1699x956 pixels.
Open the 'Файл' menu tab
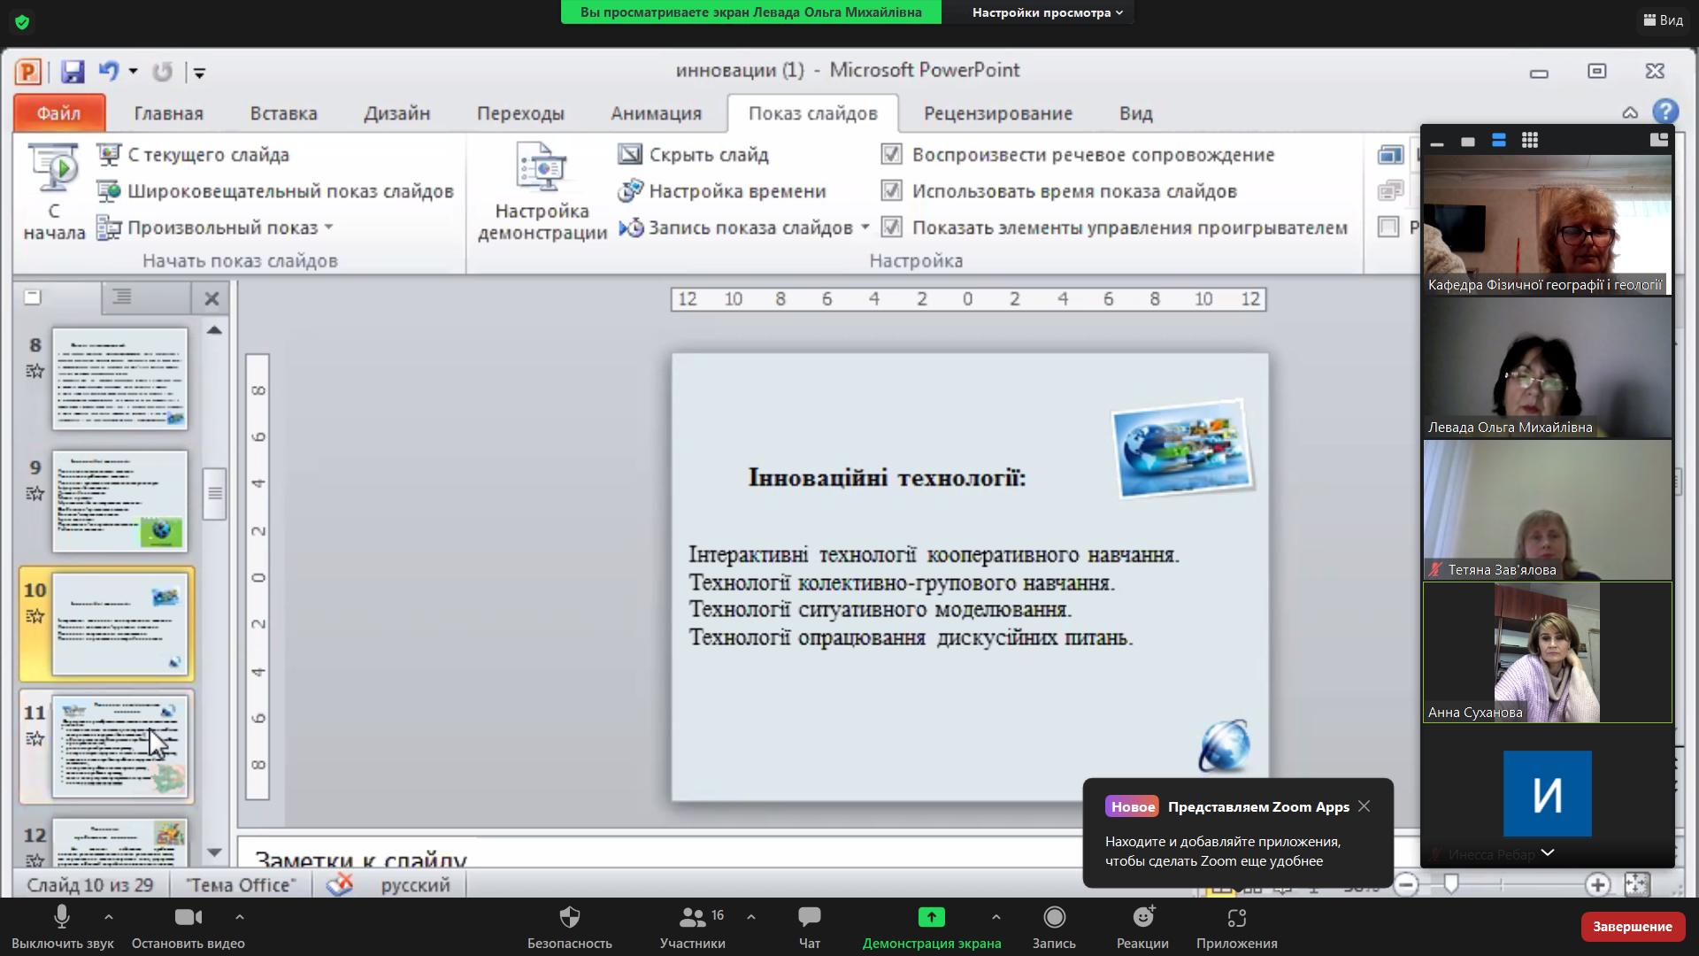coord(59,113)
